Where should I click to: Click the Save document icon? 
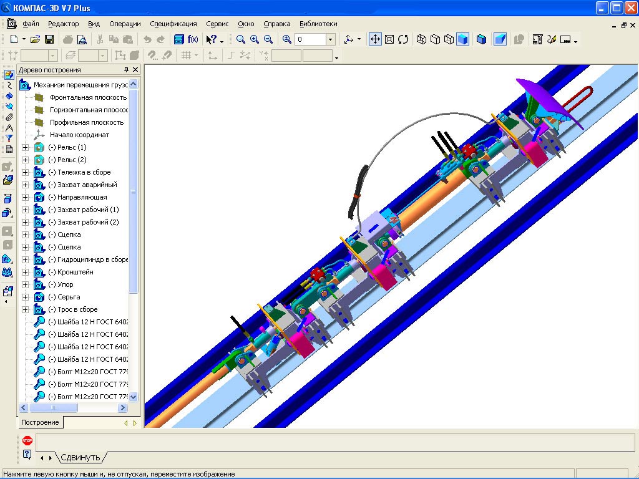coord(49,39)
